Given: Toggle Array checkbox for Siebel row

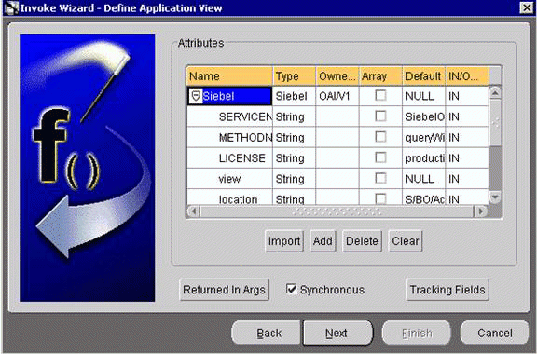Looking at the screenshot, I should (380, 95).
